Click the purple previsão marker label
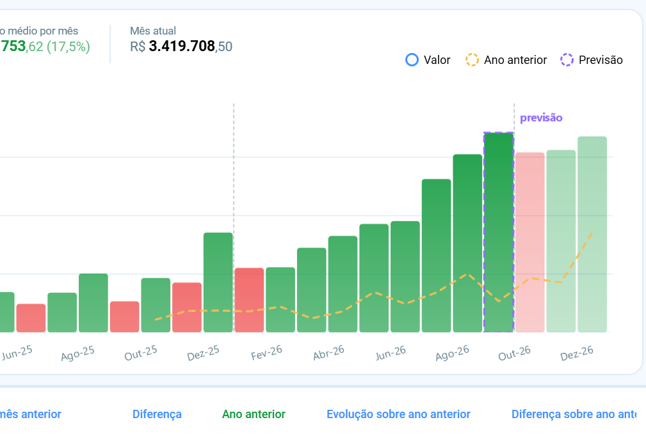This screenshot has width=646, height=436. [x=541, y=118]
